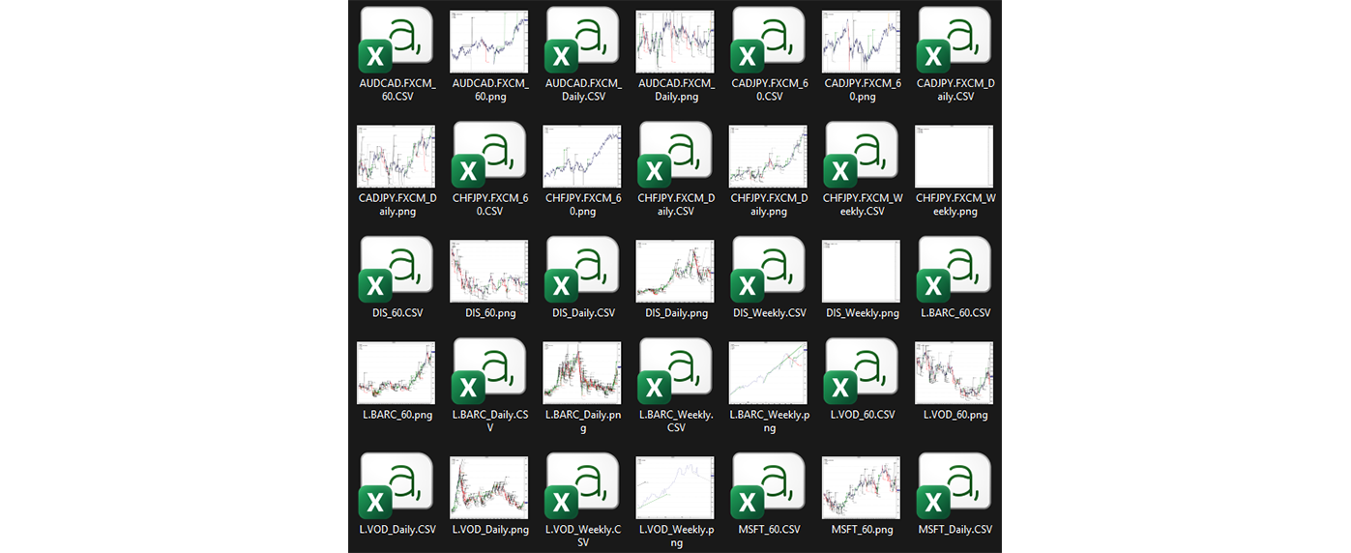The image size is (1351, 553).
Task: Click the CADJPY.FXCM_Daily.png filename label
Action: pos(396,204)
